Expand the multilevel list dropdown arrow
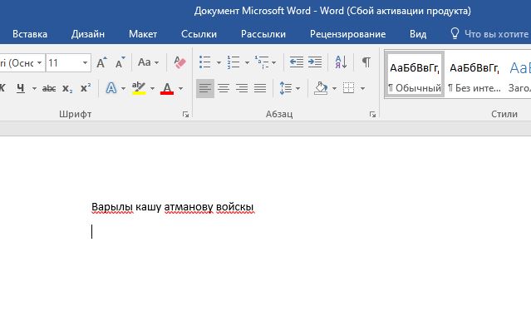The image size is (531, 316). [x=273, y=62]
